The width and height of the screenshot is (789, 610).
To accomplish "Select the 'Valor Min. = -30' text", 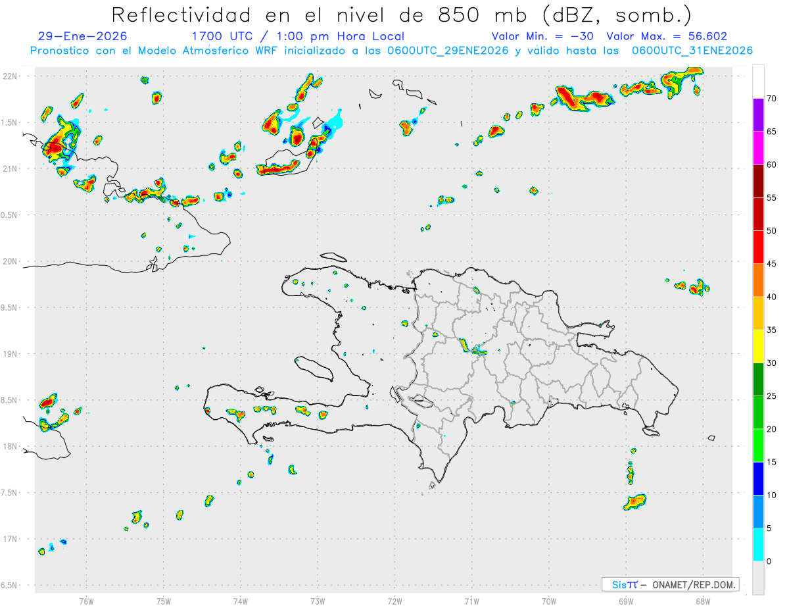I will (x=542, y=36).
